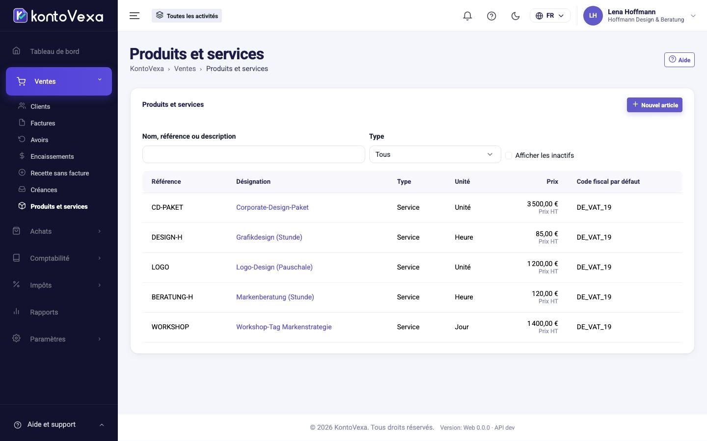Open Factures in the sidebar
Screen dimensions: 707x441
coord(43,123)
